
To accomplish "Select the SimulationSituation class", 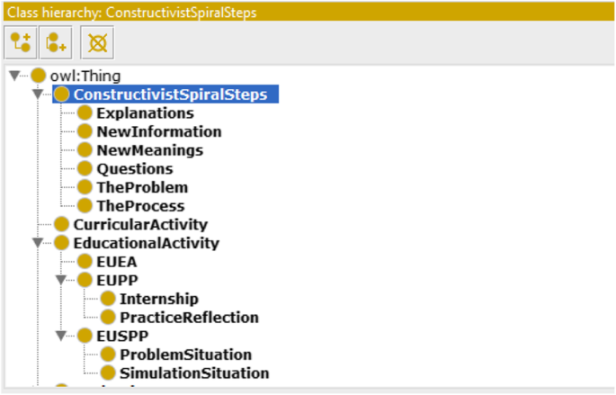I will [x=194, y=373].
